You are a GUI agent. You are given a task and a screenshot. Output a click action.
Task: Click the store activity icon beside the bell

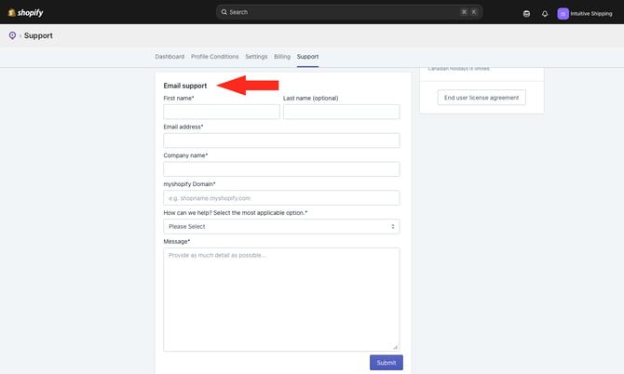(526, 14)
